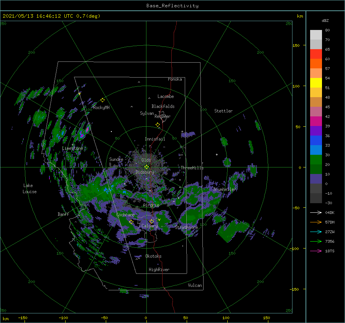Click the orange 57DM arrow in legend

click(316, 222)
